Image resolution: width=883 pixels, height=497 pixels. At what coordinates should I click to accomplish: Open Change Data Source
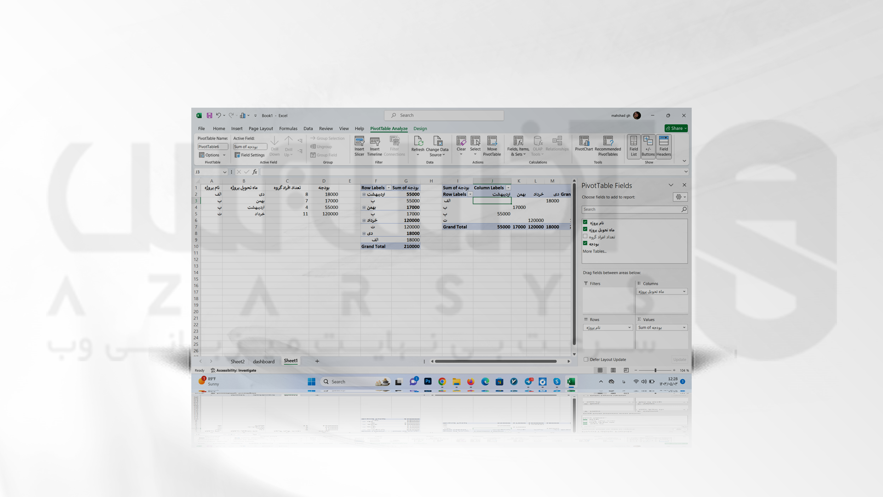pos(437,146)
